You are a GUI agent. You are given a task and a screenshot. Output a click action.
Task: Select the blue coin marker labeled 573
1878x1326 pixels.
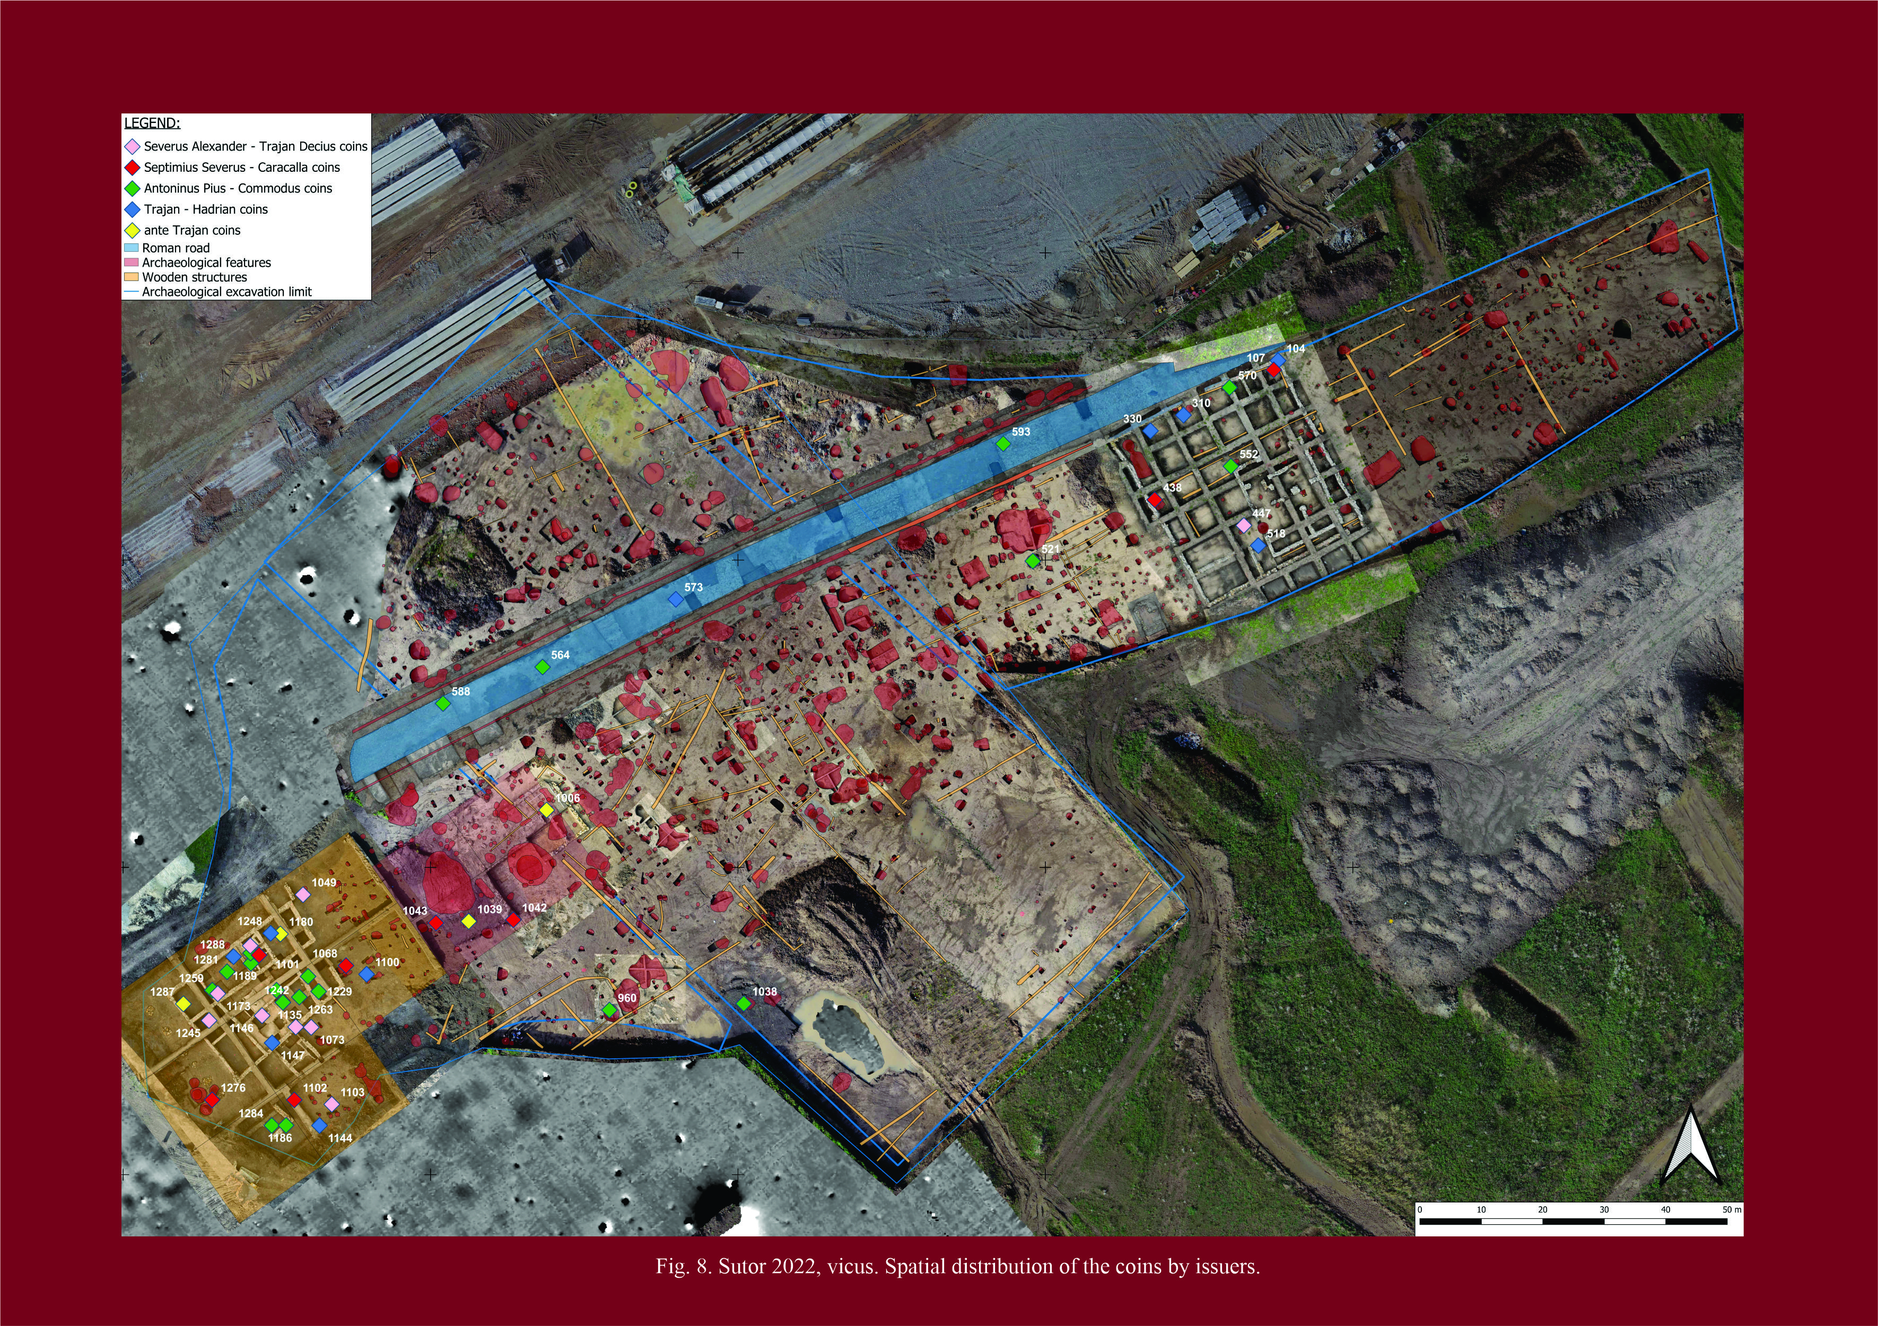pyautogui.click(x=675, y=599)
